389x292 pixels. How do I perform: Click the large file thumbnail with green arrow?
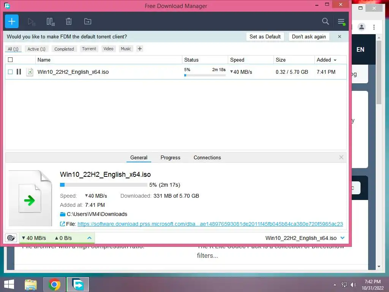tap(30, 198)
